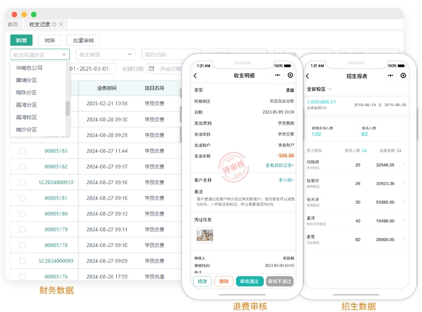Check the box for record 00005178
This screenshot has width=422, height=312.
coord(22,245)
